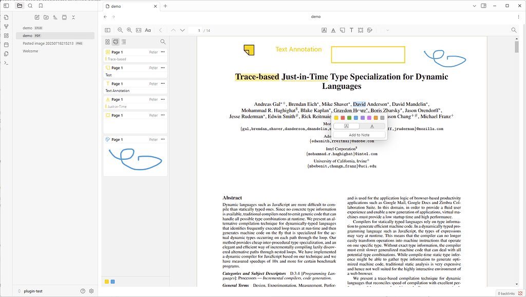
Task: Select the underline annotation tool
Action: coord(333,30)
